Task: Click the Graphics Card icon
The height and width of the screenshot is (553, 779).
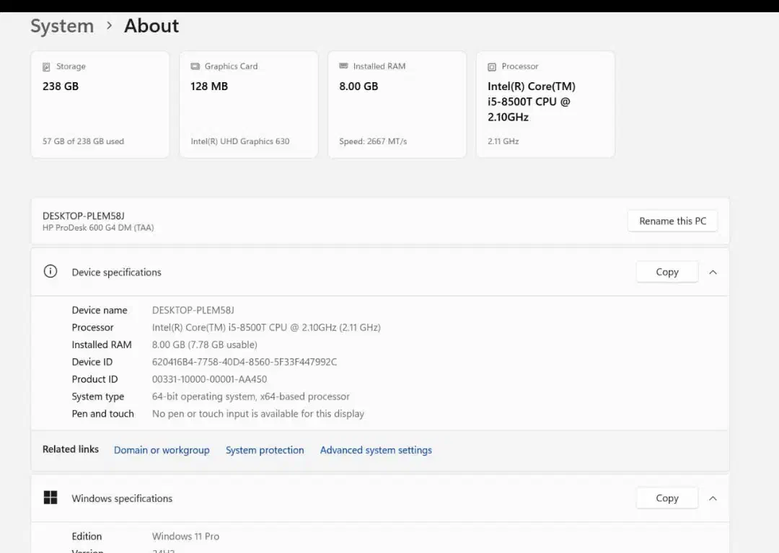Action: pyautogui.click(x=195, y=66)
